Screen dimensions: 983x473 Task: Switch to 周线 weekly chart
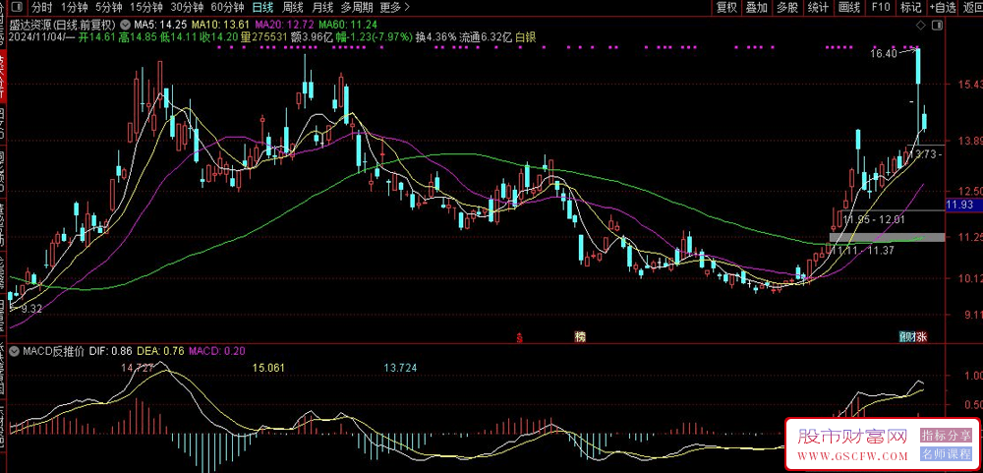(x=293, y=8)
